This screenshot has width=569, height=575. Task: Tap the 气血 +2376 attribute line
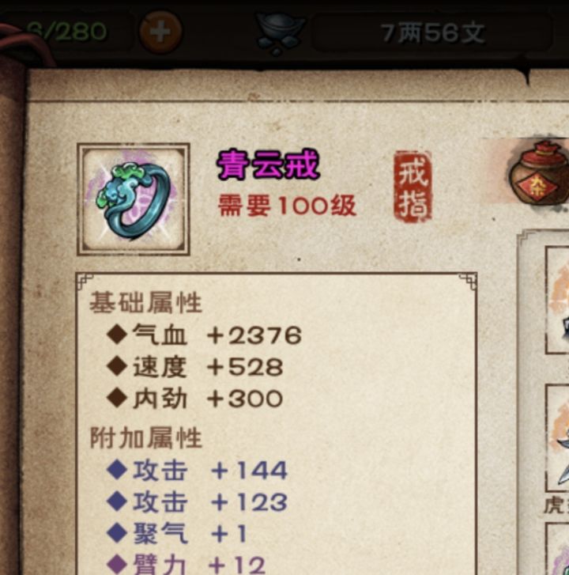pyautogui.click(x=205, y=335)
